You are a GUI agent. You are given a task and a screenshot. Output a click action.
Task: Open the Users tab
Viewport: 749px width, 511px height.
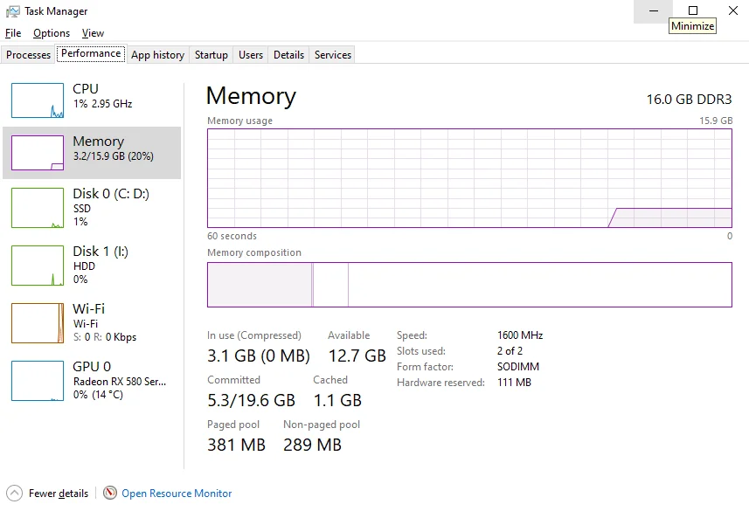point(251,55)
